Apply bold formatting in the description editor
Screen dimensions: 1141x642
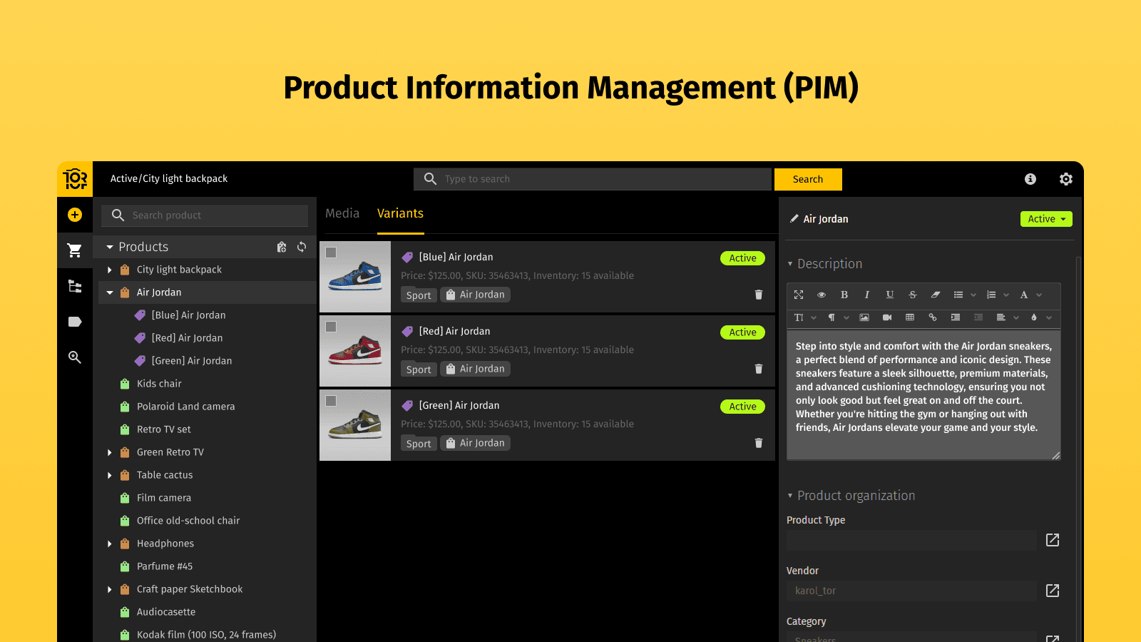click(844, 295)
